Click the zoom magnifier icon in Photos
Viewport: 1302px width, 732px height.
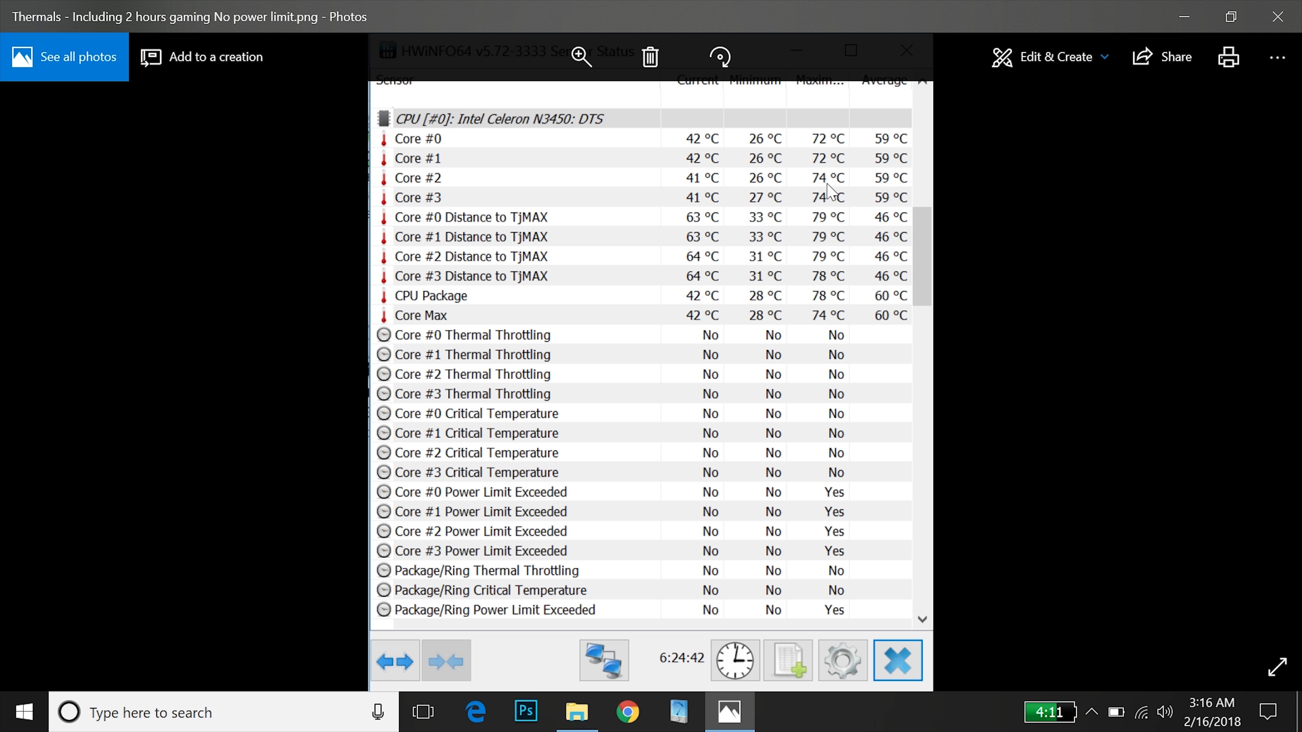click(x=581, y=57)
